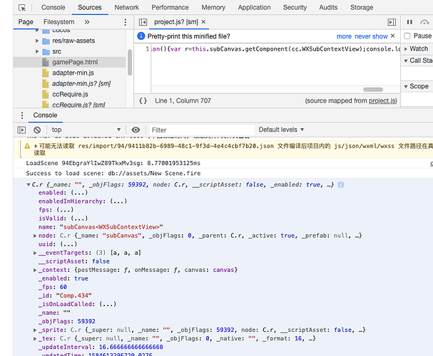433x356 pixels.
Task: Toggle the file navigator sidebar icon
Action: 143,22
